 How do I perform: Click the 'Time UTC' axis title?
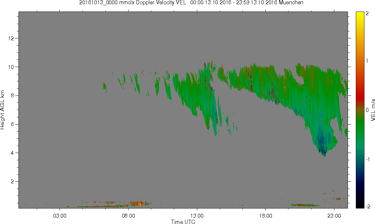[183, 222]
